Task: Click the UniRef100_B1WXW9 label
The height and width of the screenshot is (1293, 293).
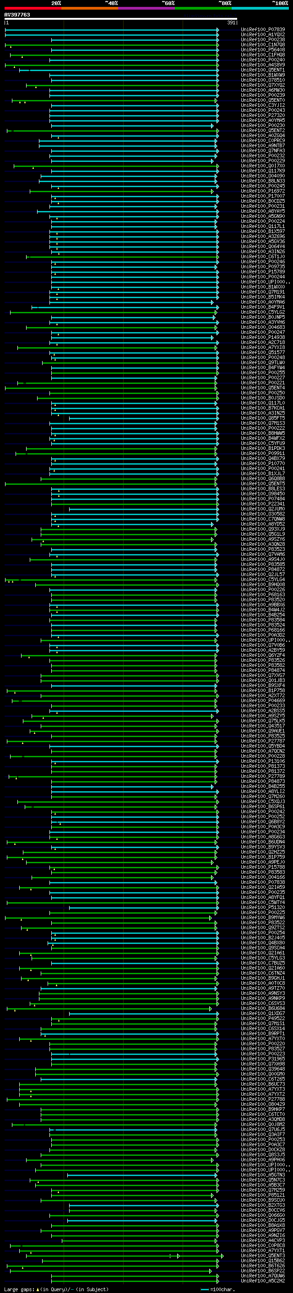Action: coord(263,75)
